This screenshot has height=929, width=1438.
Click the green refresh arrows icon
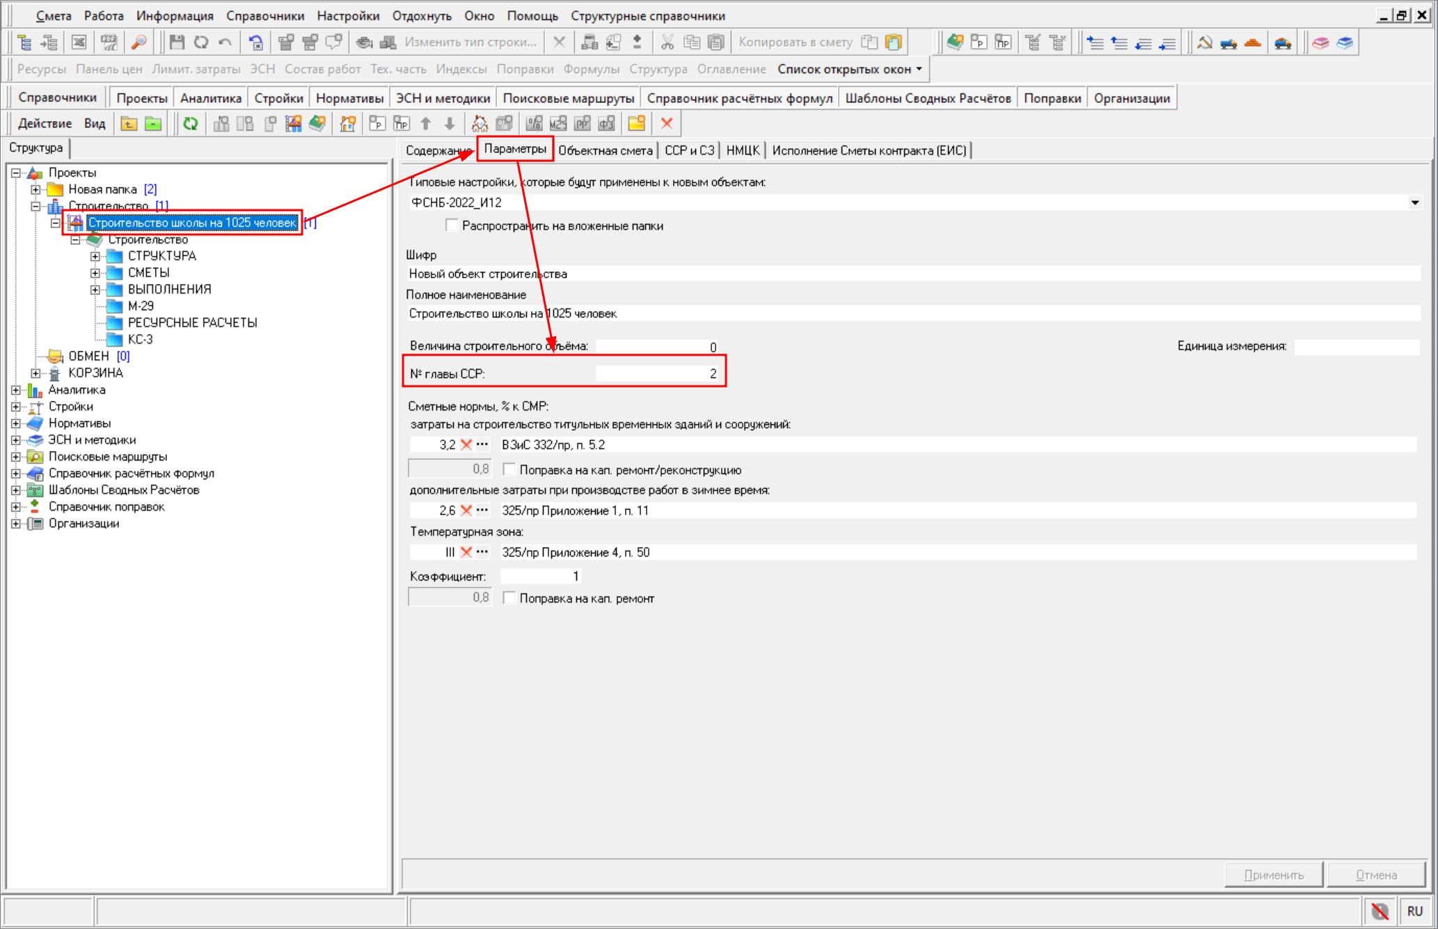190,124
